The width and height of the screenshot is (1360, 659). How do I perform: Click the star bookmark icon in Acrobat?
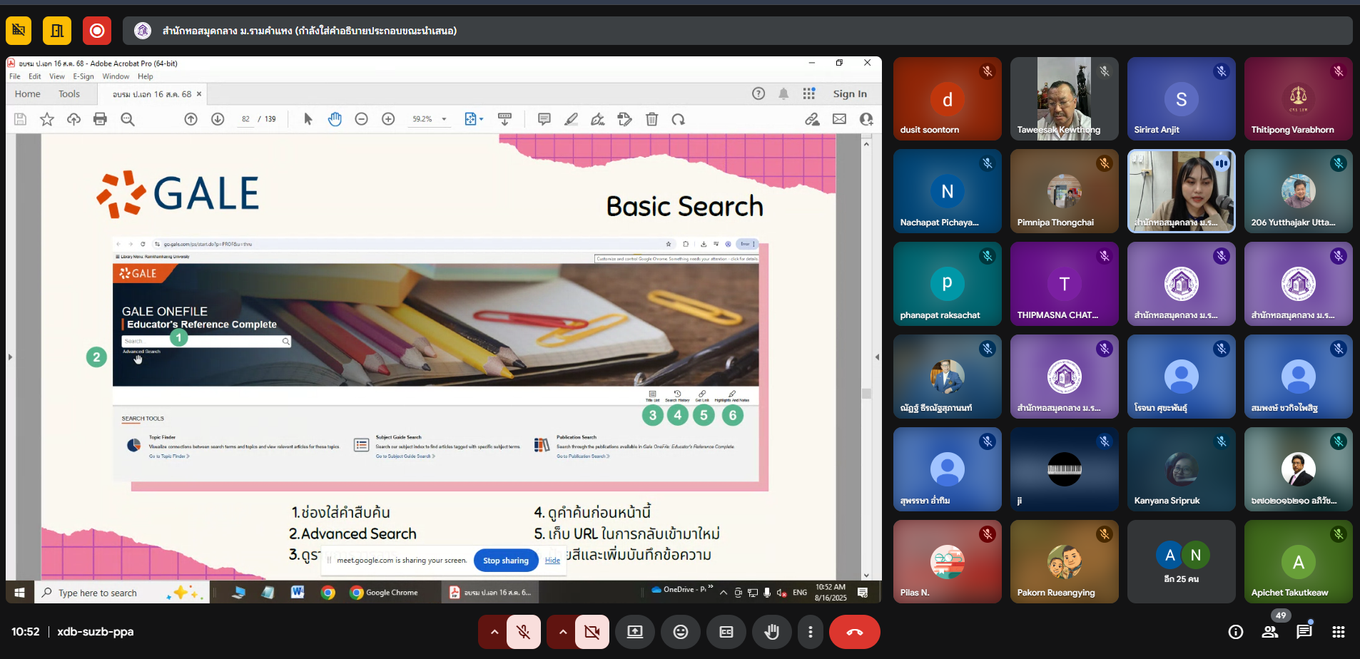click(47, 119)
